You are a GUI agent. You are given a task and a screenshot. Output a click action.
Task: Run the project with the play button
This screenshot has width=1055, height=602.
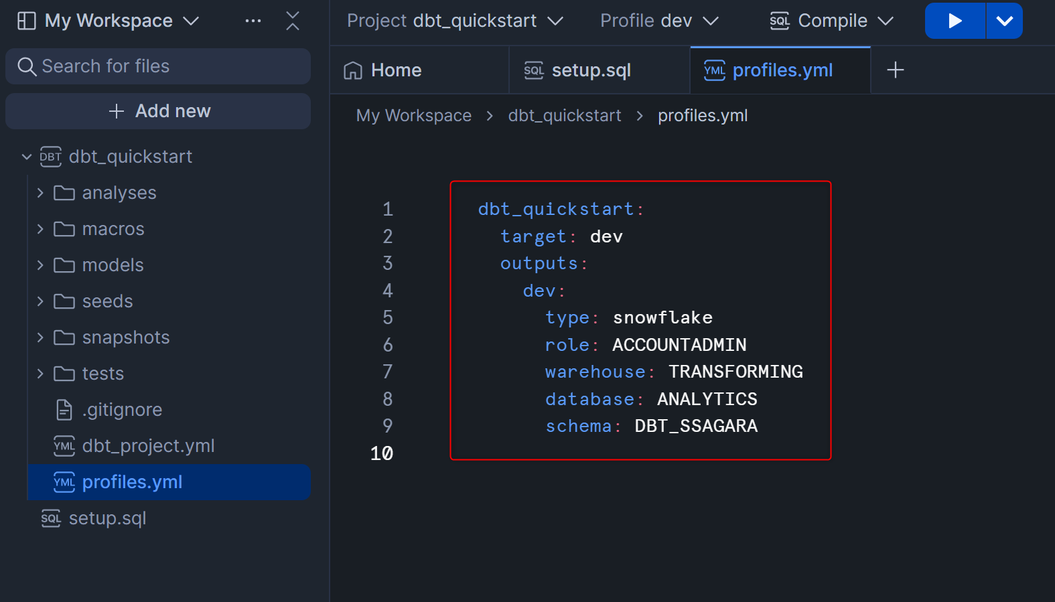click(955, 21)
